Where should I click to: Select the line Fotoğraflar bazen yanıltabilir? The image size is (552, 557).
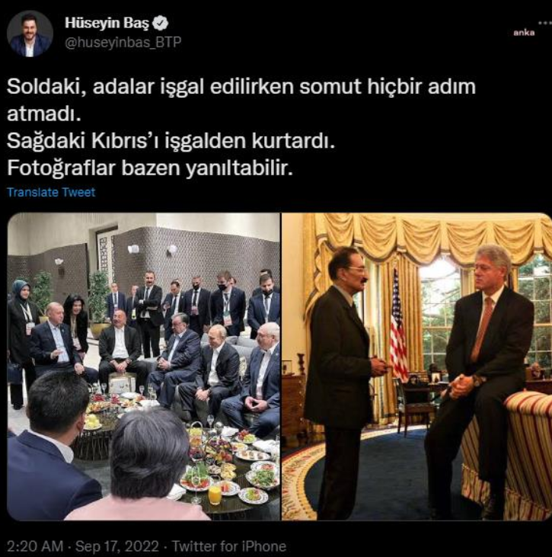[x=150, y=168]
